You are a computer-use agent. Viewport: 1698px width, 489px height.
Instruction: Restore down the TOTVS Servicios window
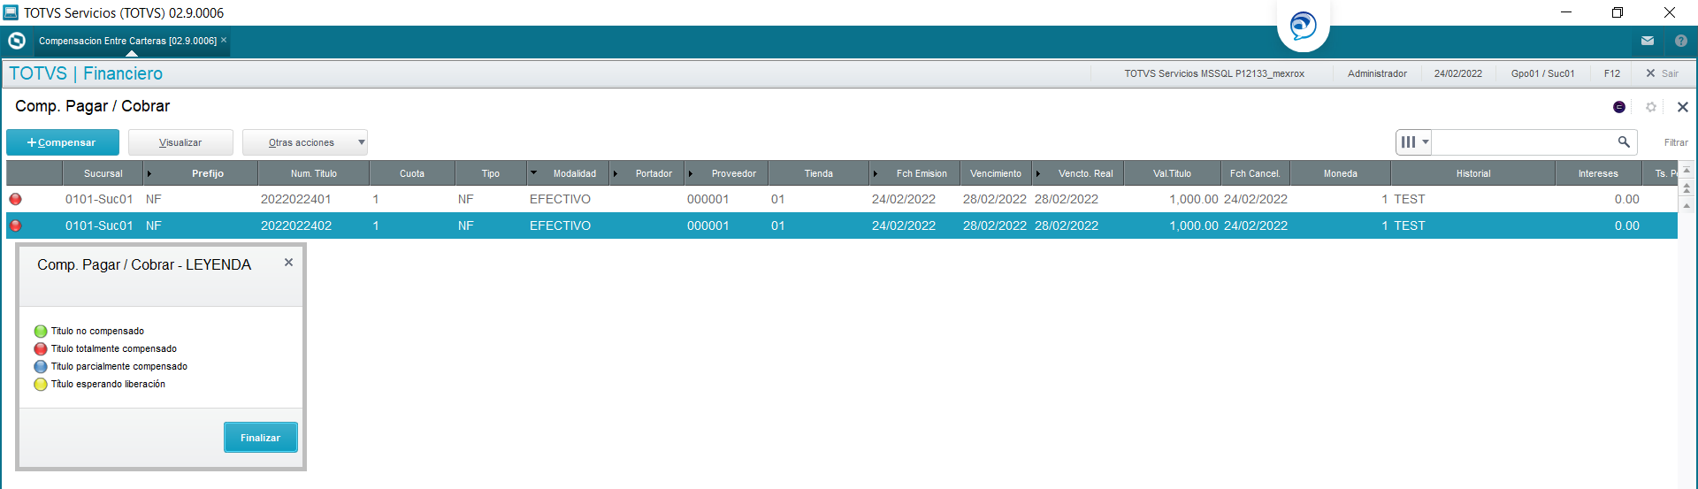point(1618,12)
